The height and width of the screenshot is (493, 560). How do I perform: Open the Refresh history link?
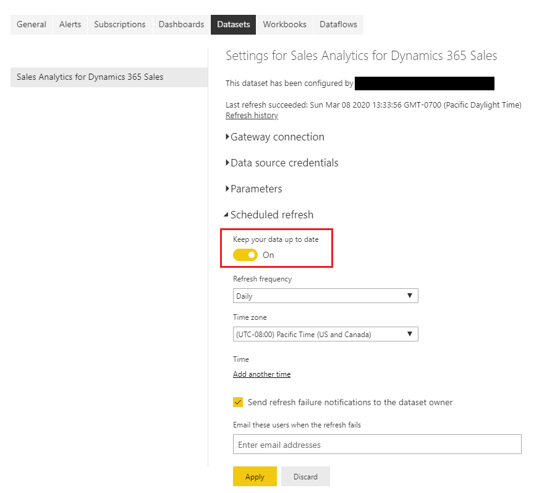(x=252, y=116)
